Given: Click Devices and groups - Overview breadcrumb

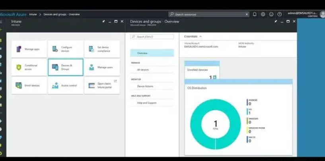Looking at the screenshot, I should [62, 14].
